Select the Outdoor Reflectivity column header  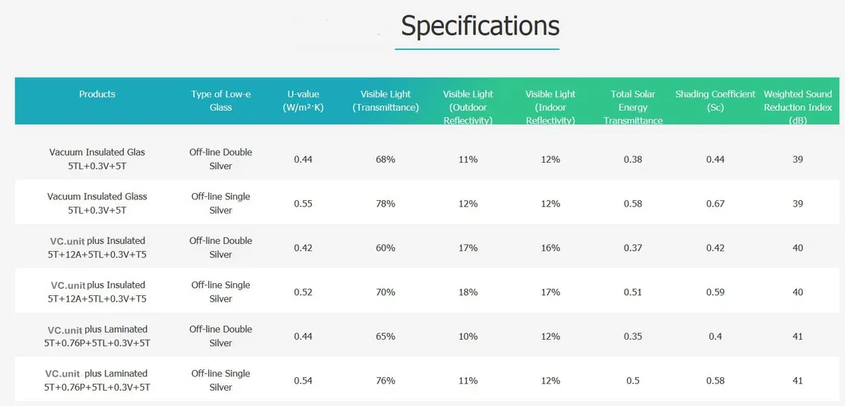pos(468,107)
